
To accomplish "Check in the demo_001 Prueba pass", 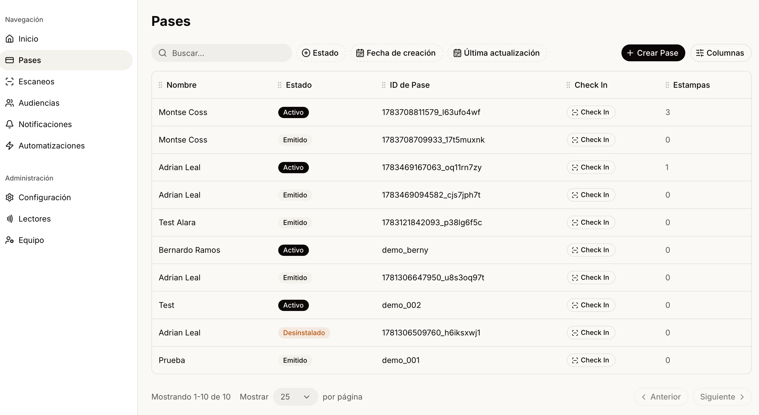I will coord(591,360).
